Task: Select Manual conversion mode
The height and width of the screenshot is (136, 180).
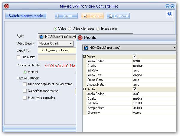Action: (25, 72)
